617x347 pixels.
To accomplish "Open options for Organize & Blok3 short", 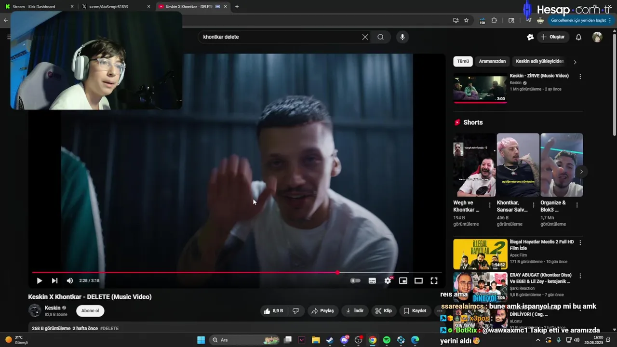I will [577, 205].
